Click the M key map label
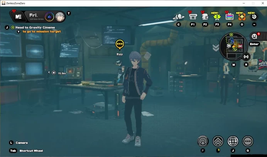 tap(234, 65)
